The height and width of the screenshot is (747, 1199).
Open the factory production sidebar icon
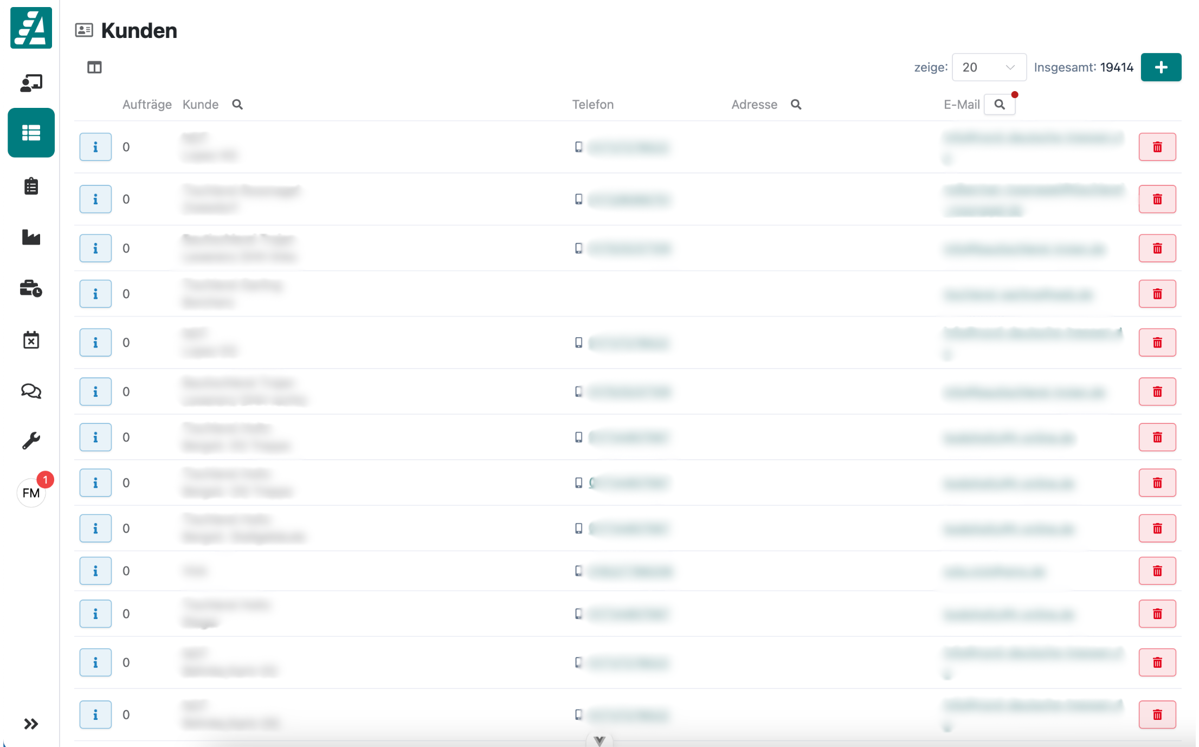click(31, 237)
